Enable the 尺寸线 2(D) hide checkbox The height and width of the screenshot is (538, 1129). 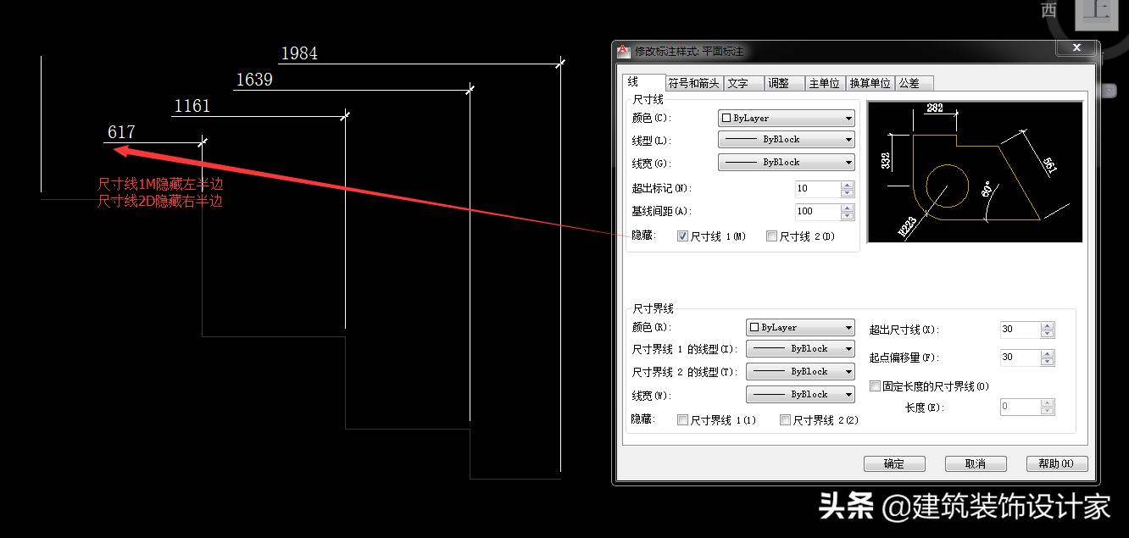click(x=771, y=236)
